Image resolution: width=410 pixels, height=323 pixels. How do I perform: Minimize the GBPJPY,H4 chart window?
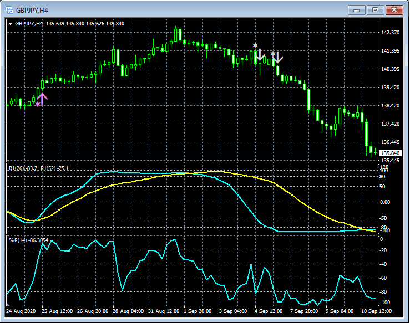(x=356, y=10)
